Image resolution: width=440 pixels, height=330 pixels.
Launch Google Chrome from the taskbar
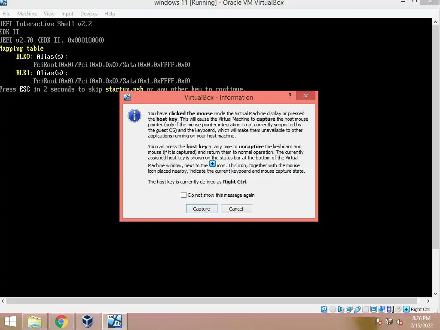61,321
